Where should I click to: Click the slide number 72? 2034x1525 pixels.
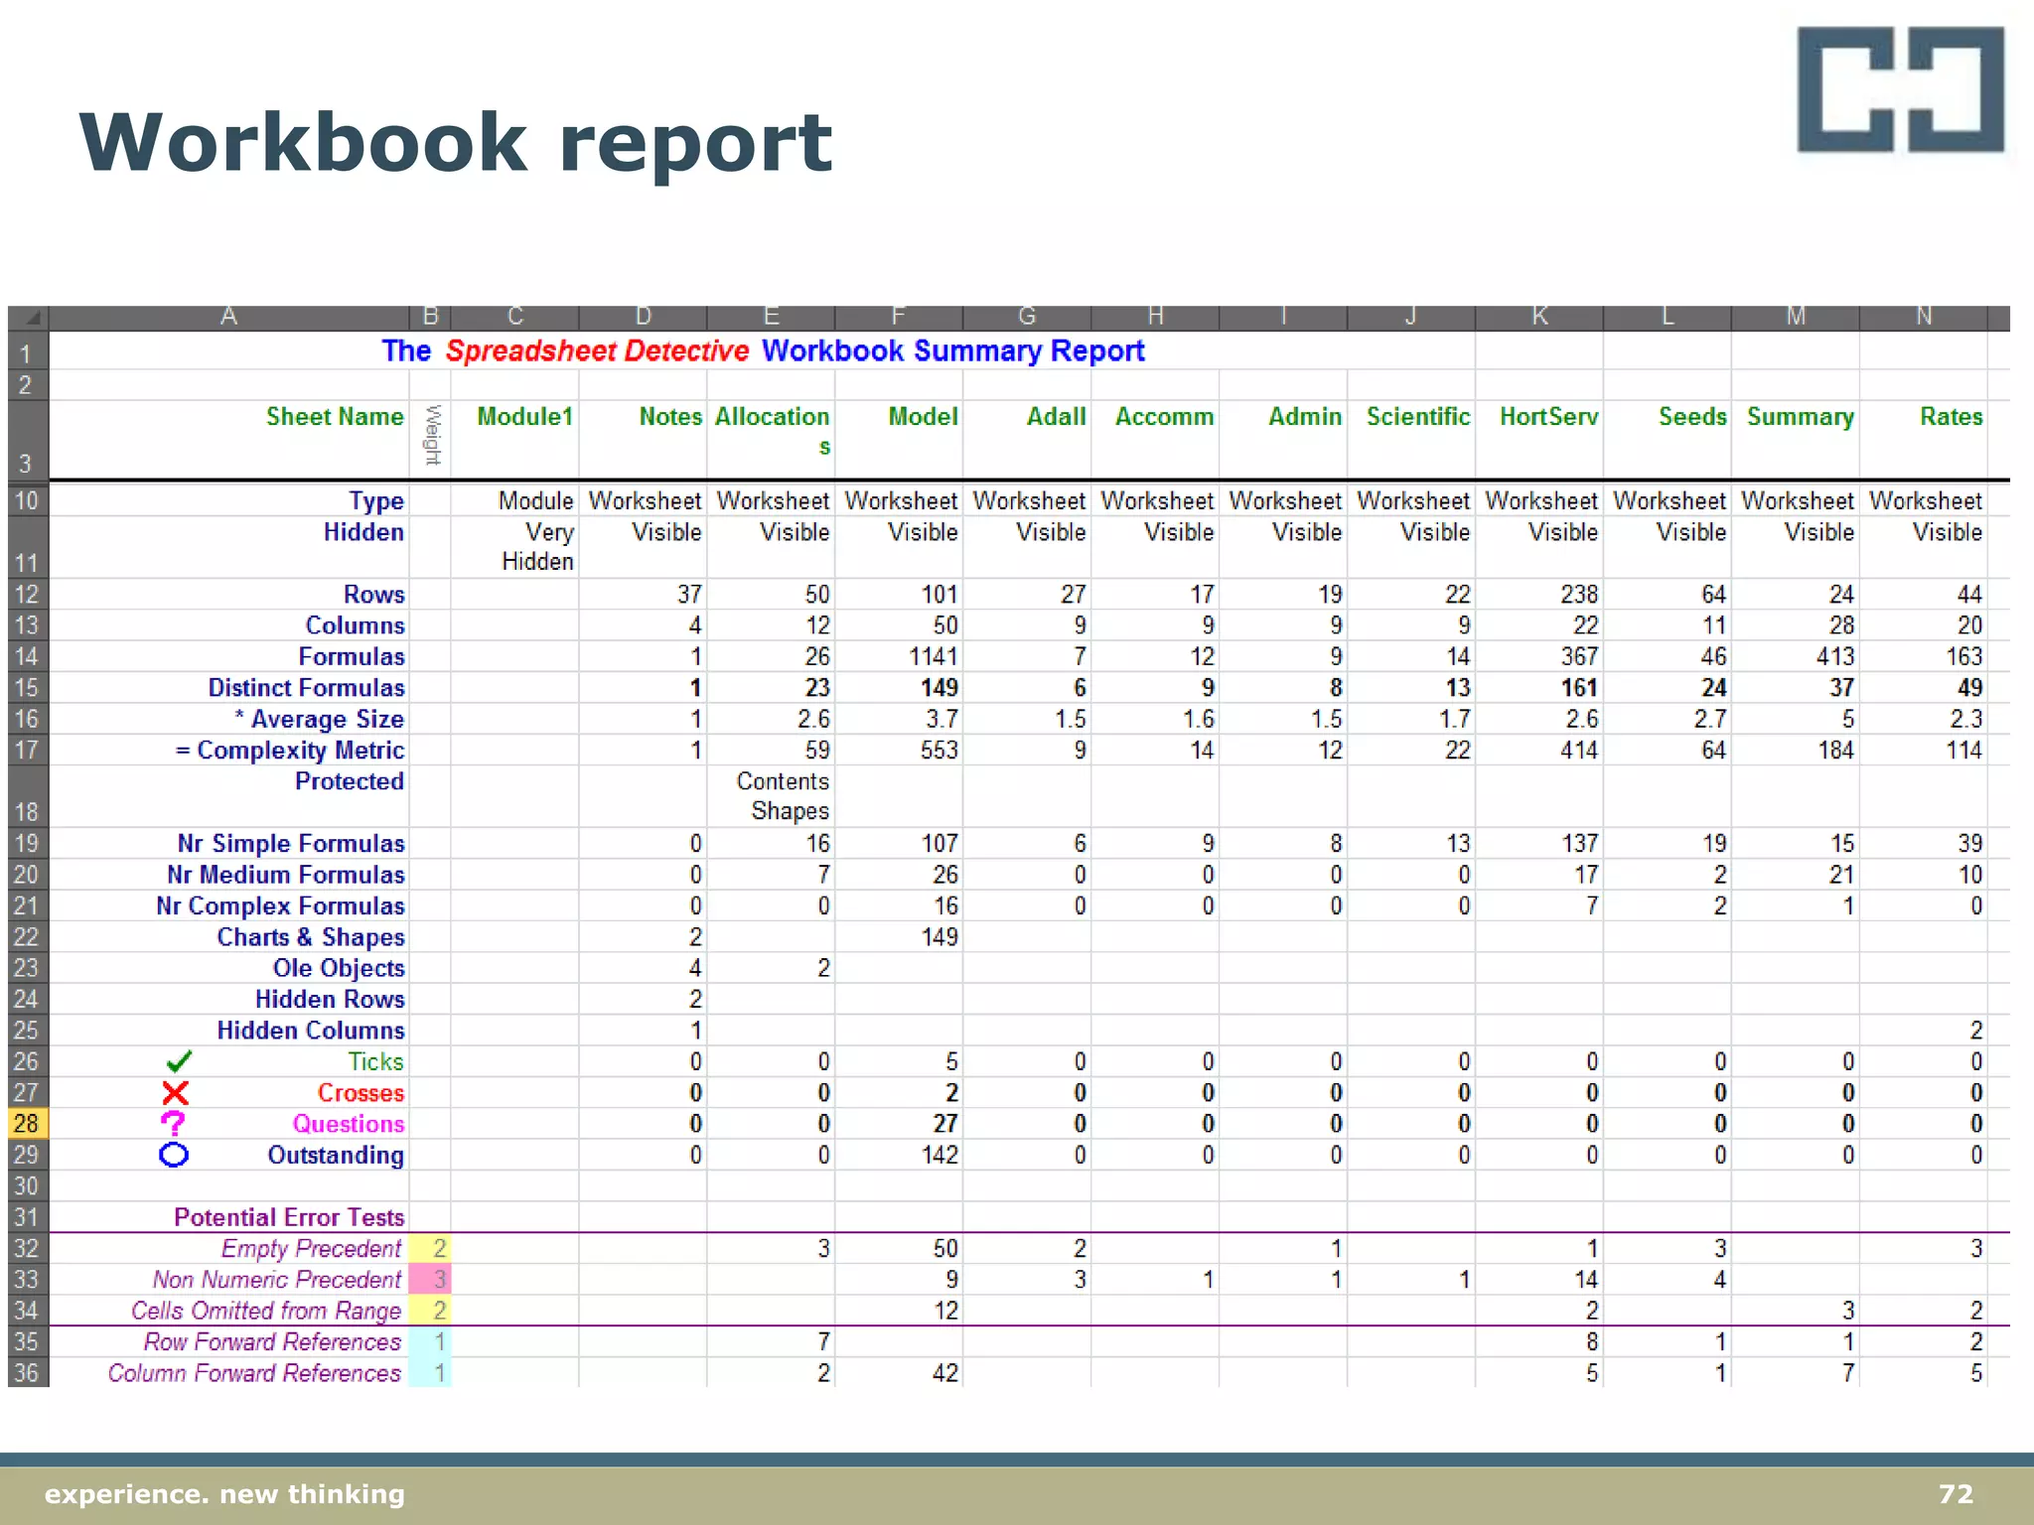(x=1956, y=1494)
